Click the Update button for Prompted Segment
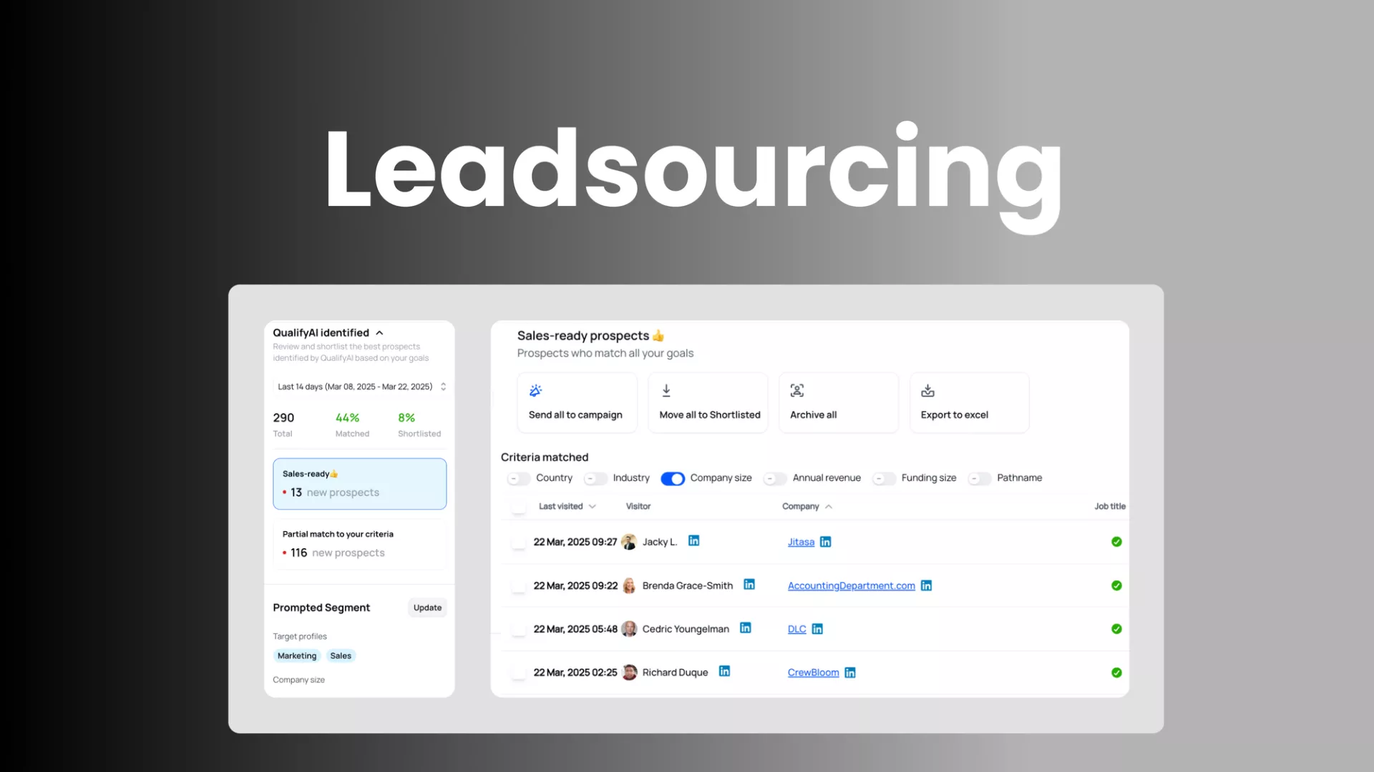Screen dimensions: 1374x772 point(427,608)
